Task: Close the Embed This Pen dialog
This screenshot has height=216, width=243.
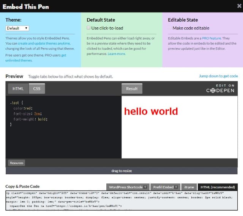Action: point(239,6)
